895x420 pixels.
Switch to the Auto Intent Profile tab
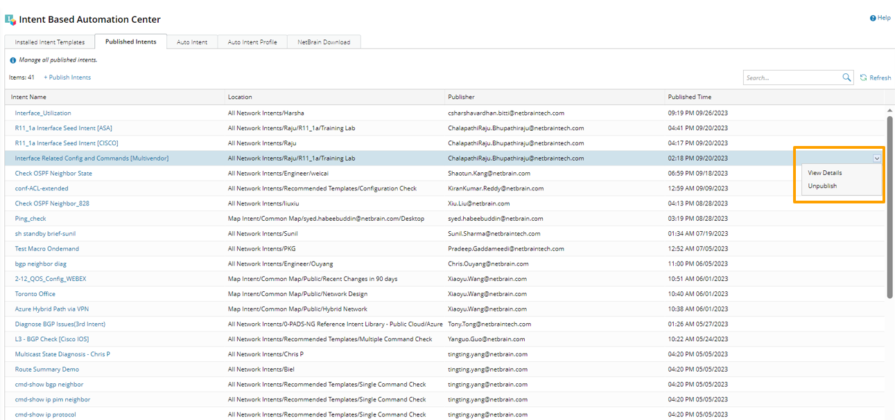pyautogui.click(x=252, y=42)
